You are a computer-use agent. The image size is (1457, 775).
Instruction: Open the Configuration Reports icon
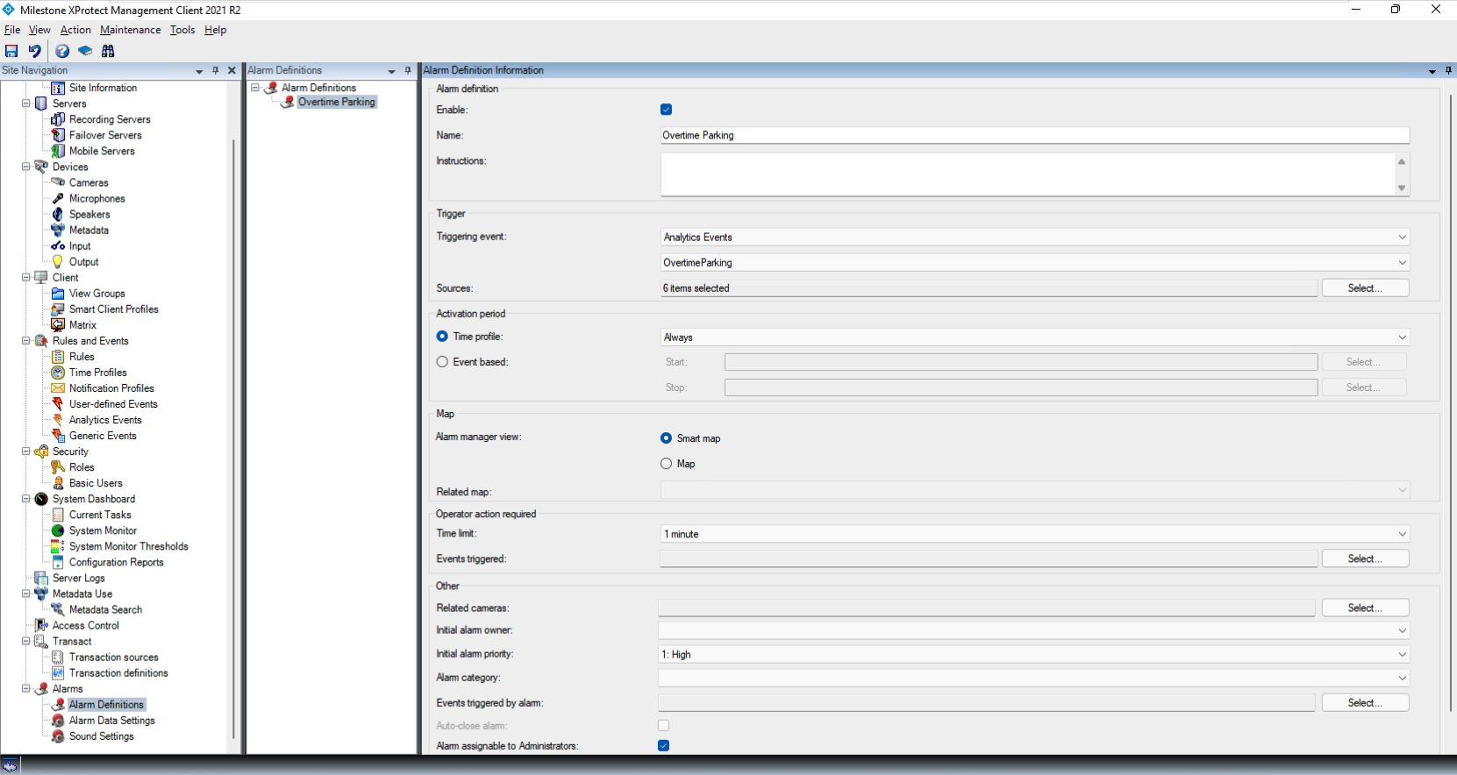tap(58, 562)
